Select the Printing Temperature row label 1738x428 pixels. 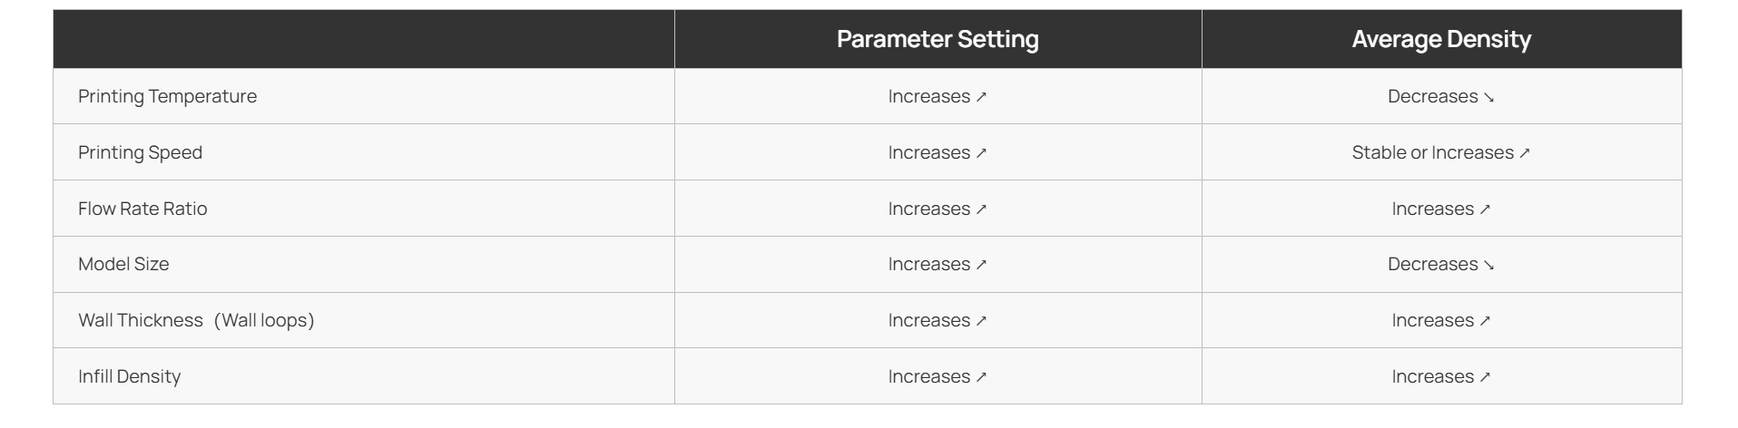tap(167, 96)
